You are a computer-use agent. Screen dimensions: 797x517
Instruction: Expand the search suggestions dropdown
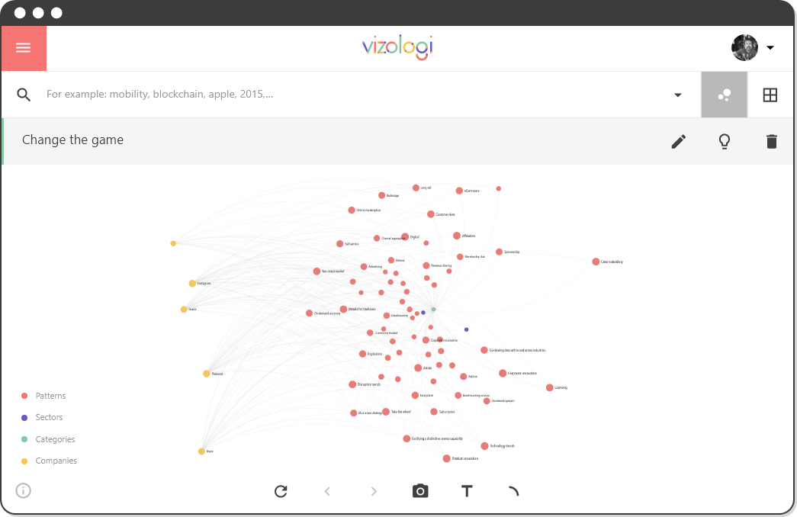[x=677, y=95]
